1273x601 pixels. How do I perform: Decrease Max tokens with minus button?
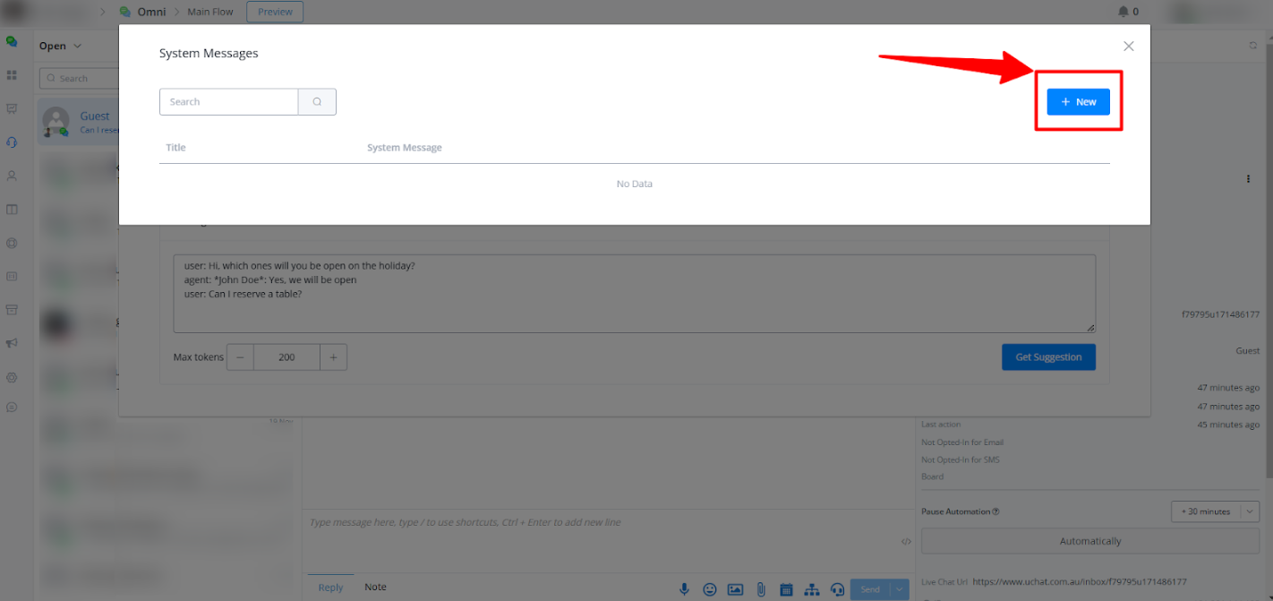(240, 357)
